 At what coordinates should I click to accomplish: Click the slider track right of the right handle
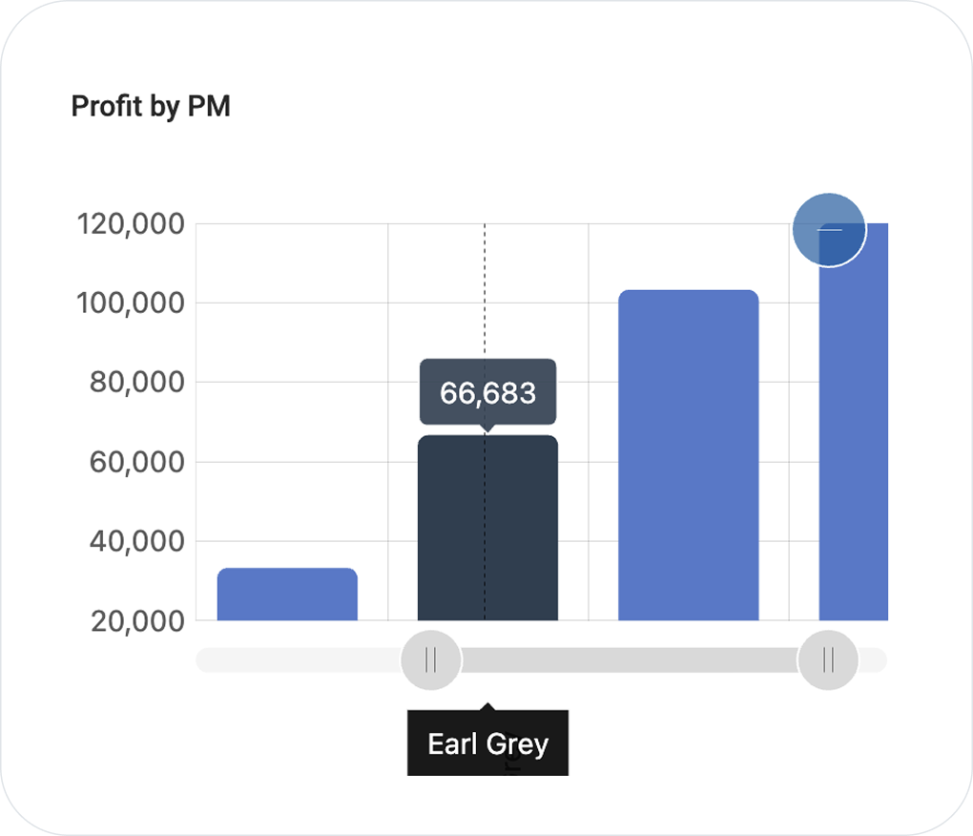click(875, 659)
